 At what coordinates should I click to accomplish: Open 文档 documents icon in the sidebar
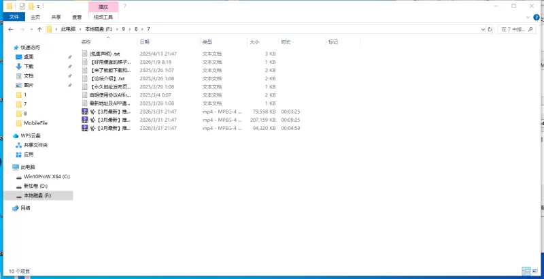pyautogui.click(x=19, y=76)
